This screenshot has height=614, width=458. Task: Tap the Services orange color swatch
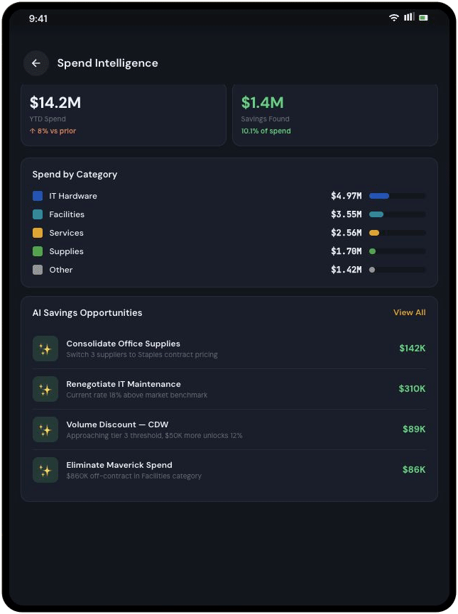[38, 233]
